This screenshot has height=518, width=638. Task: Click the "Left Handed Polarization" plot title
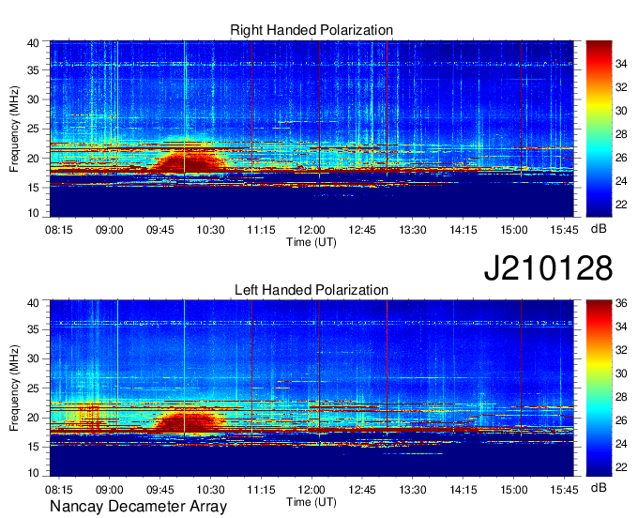[x=311, y=290]
